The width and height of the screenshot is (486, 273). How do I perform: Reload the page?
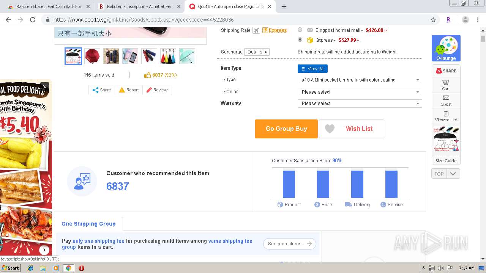[33, 20]
